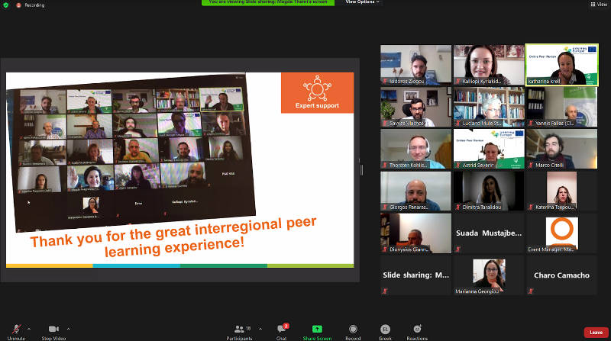Expand the arrow next to Participants
Screen dimensions: 611x341
tap(260, 329)
